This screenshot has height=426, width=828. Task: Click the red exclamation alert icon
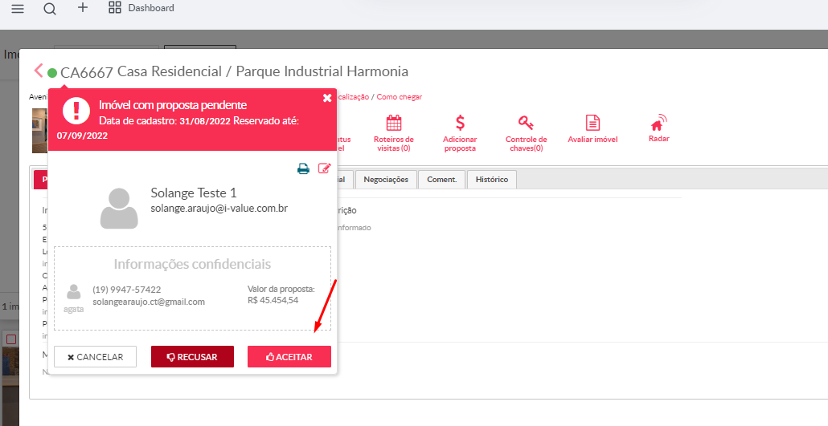tap(76, 111)
